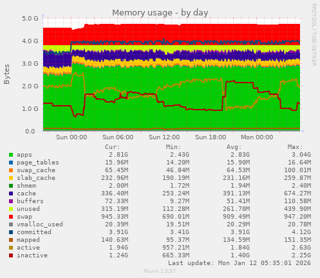Click the 'active' legend label
Viewport: 320px width, 278px height.
point(28,248)
